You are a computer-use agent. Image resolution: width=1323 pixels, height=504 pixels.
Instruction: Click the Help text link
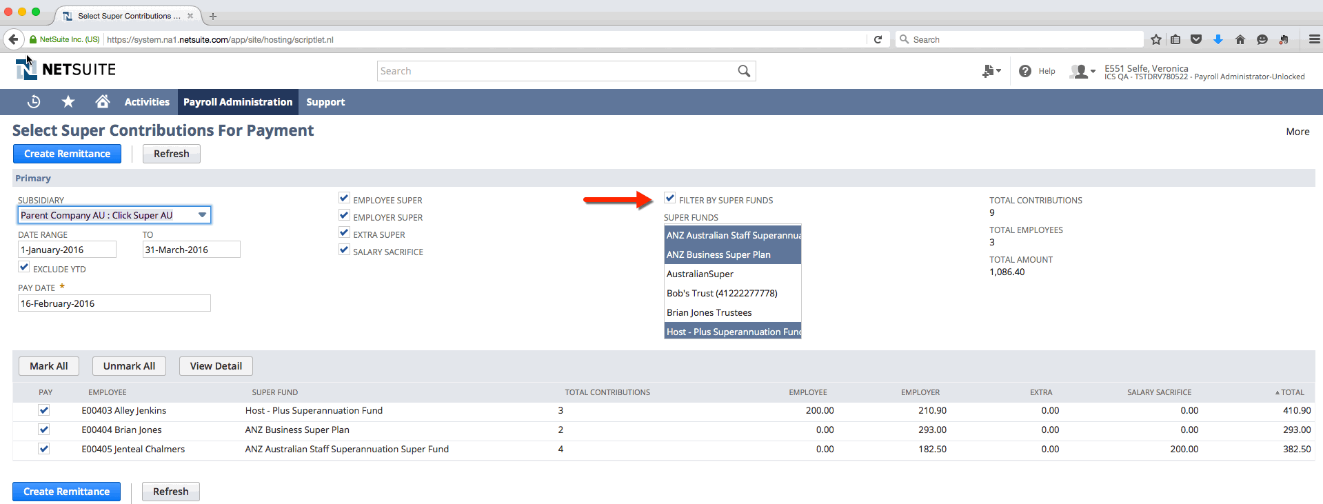pos(1047,71)
